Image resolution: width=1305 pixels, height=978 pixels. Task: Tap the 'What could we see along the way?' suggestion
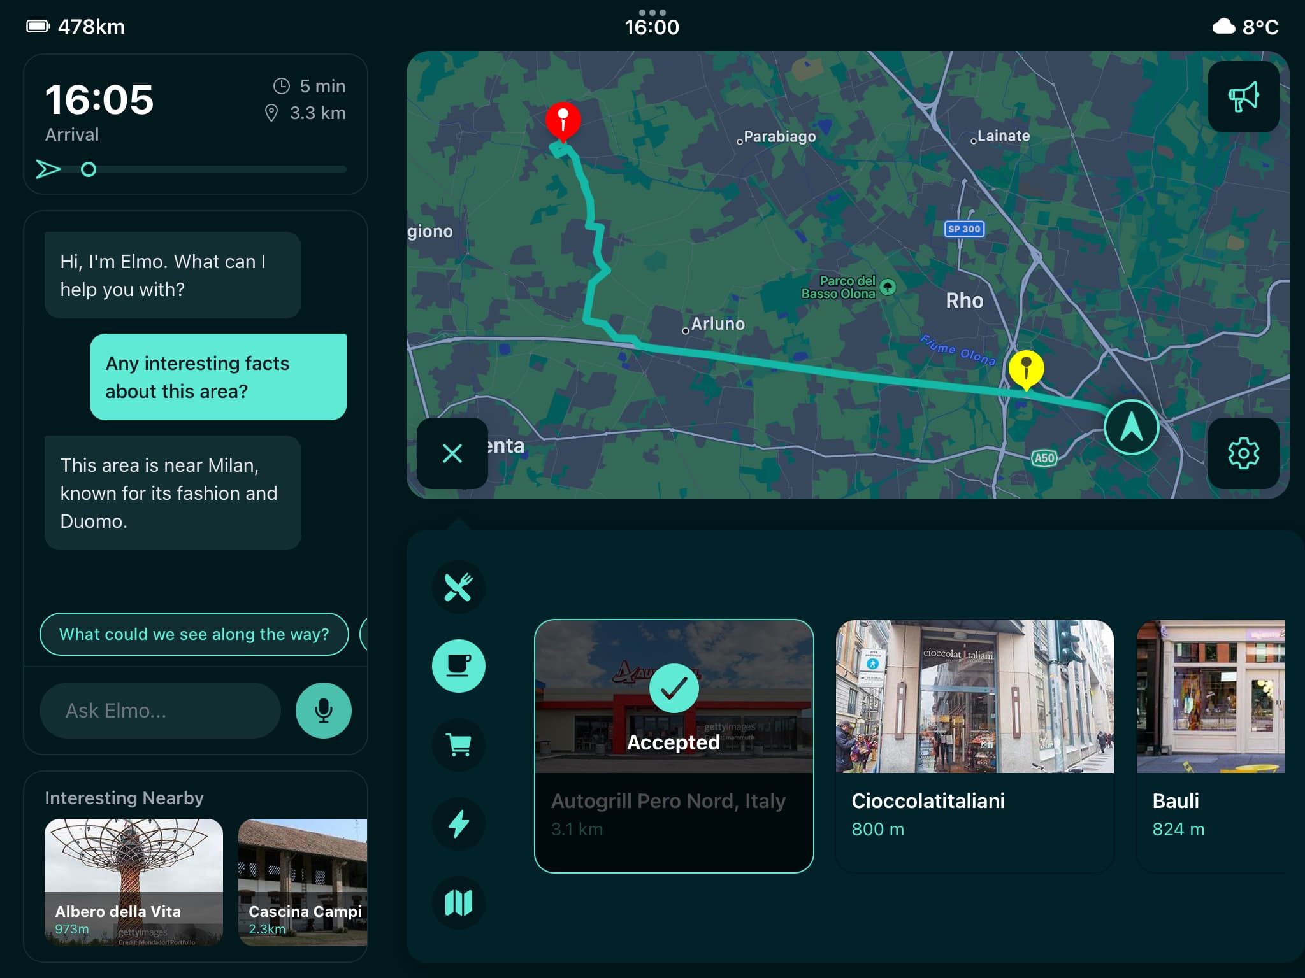194,634
